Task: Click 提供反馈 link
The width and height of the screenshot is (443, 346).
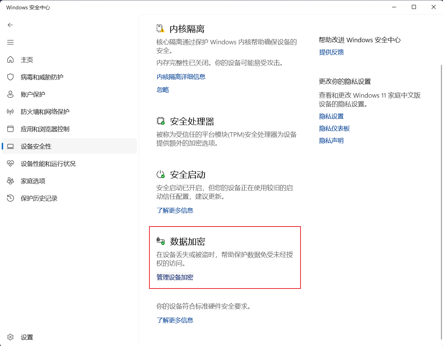Action: click(x=331, y=52)
